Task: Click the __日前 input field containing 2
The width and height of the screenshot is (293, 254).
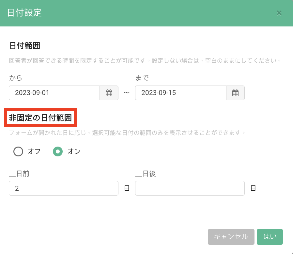Action: pyautogui.click(x=64, y=188)
